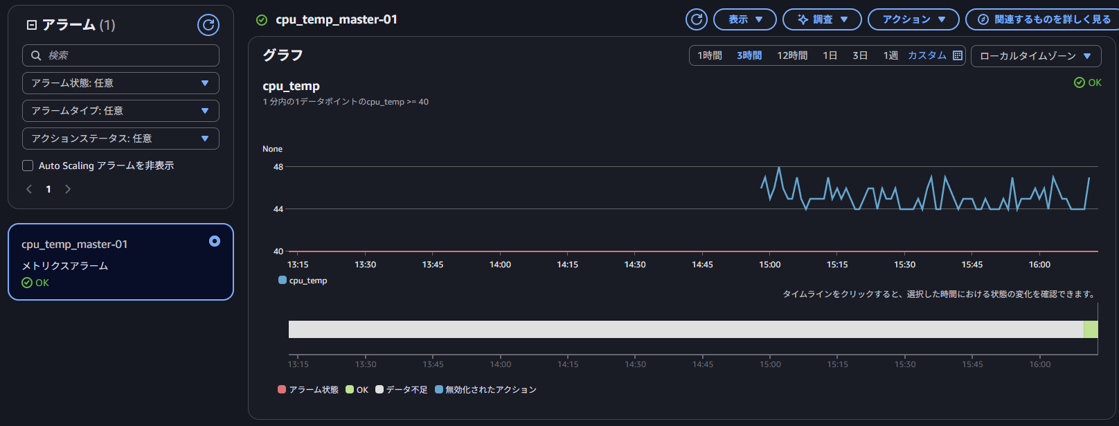Click the sparkle icon in 調査 button

tap(803, 19)
